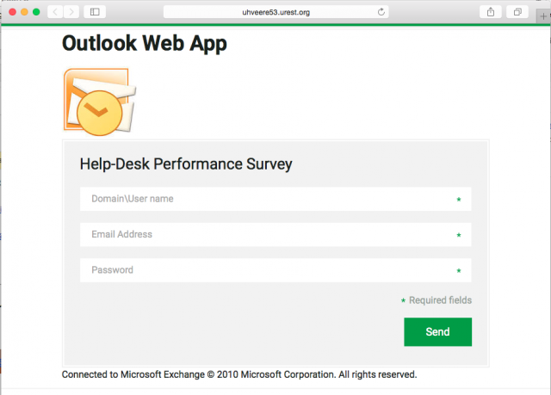
Task: Click the Safari forward arrow button
Action: [x=71, y=12]
